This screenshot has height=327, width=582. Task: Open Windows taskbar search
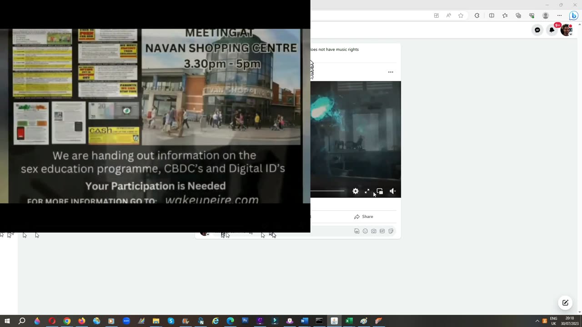(x=22, y=321)
